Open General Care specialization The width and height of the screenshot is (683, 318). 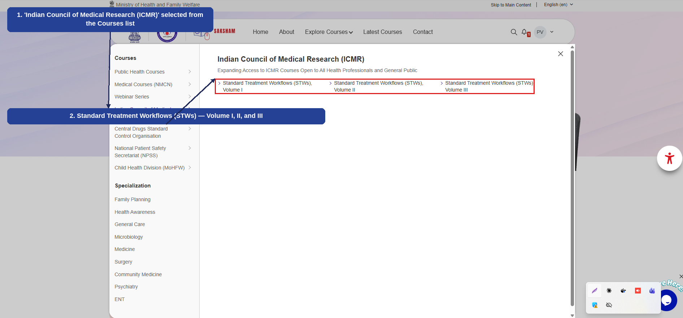(x=130, y=224)
